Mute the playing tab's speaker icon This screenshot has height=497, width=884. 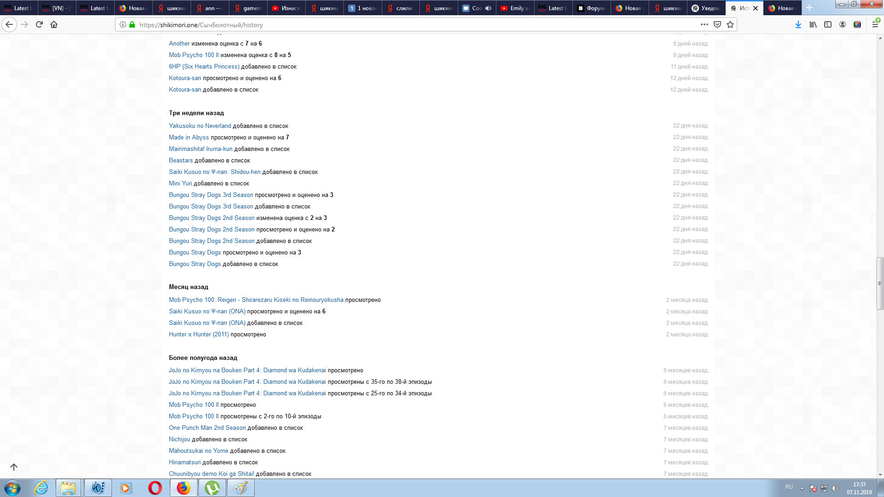point(488,8)
